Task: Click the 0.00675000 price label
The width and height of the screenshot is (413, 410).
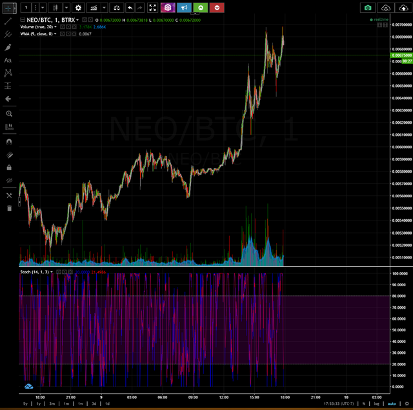Action: point(401,55)
